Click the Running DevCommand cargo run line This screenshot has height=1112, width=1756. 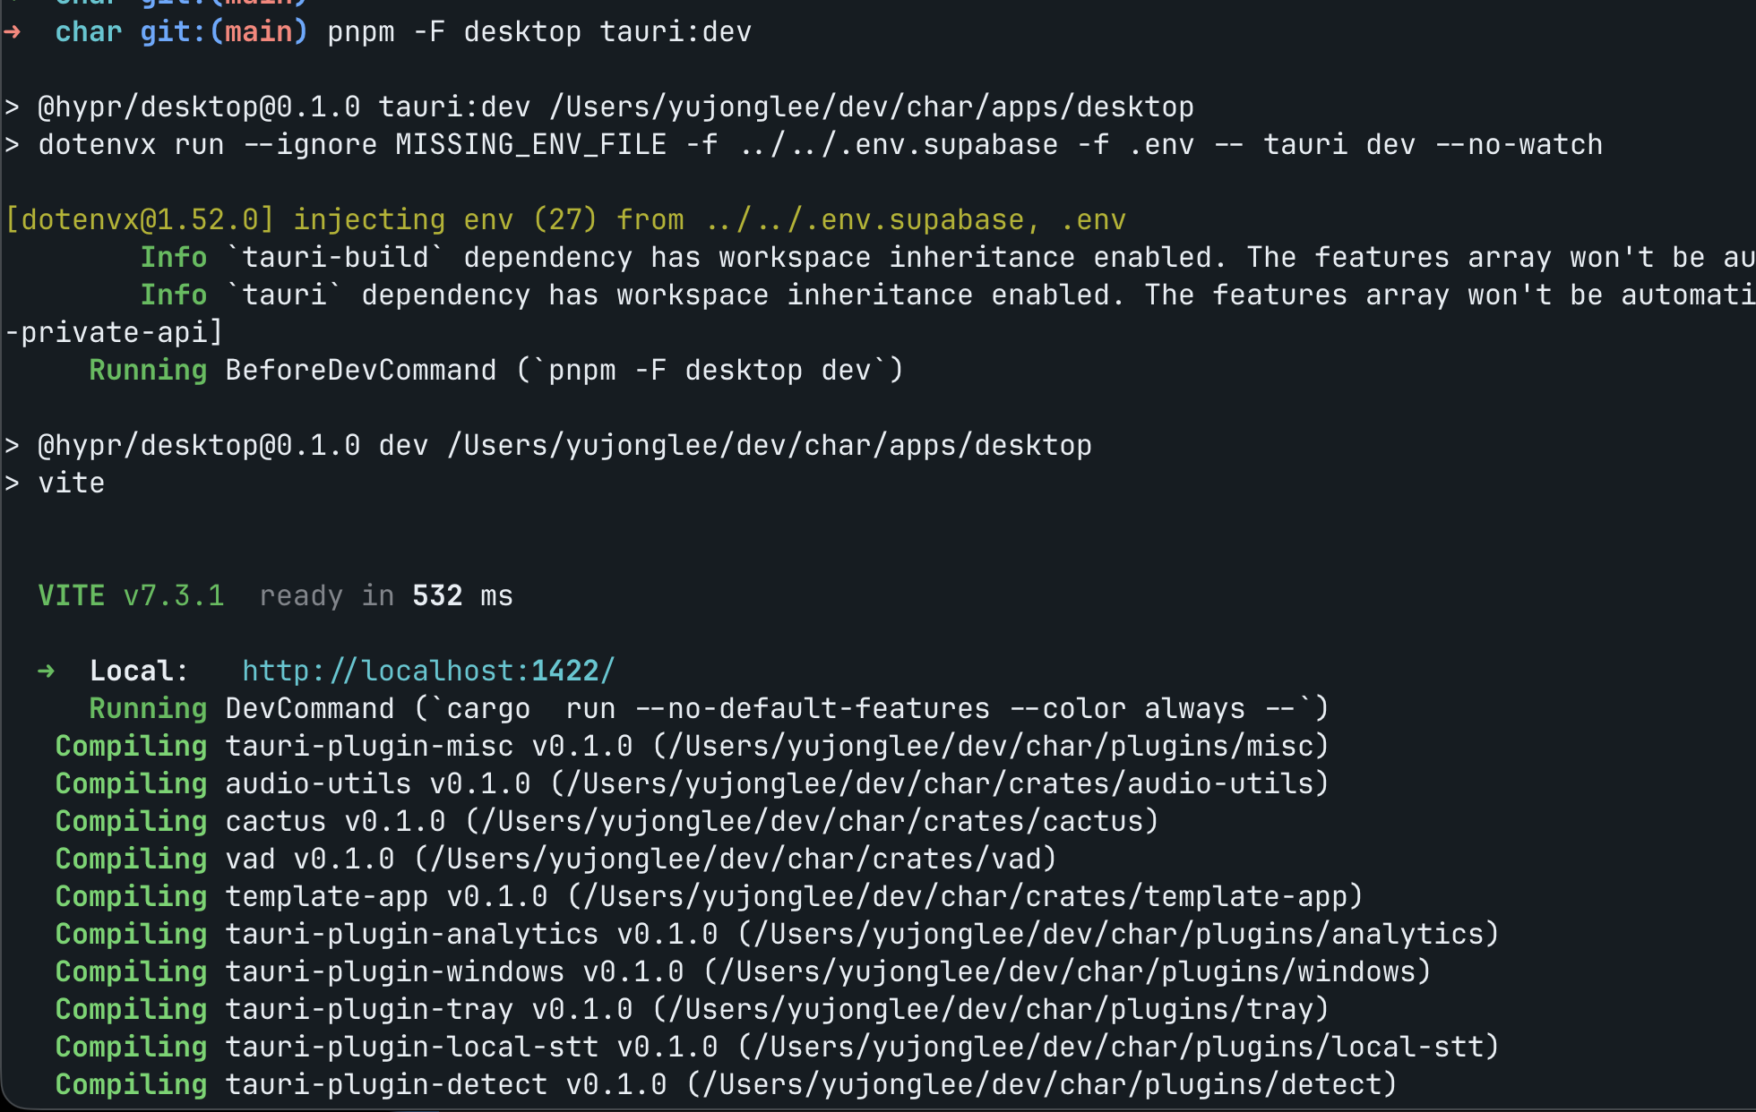(708, 708)
